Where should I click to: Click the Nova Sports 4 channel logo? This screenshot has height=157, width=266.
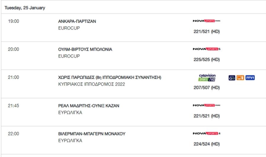(207, 133)
